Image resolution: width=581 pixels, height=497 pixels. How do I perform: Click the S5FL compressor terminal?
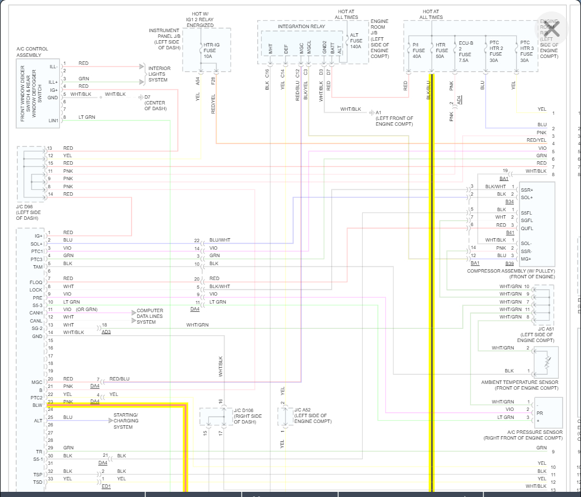526,213
